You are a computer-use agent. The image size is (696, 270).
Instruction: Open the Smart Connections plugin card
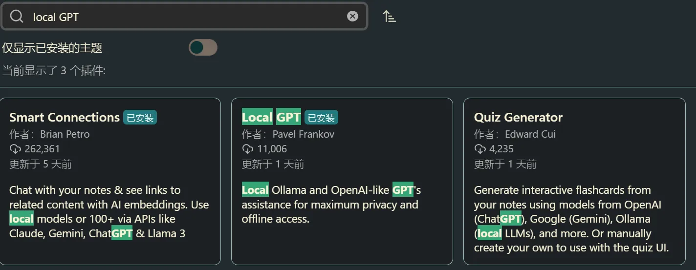(110, 181)
